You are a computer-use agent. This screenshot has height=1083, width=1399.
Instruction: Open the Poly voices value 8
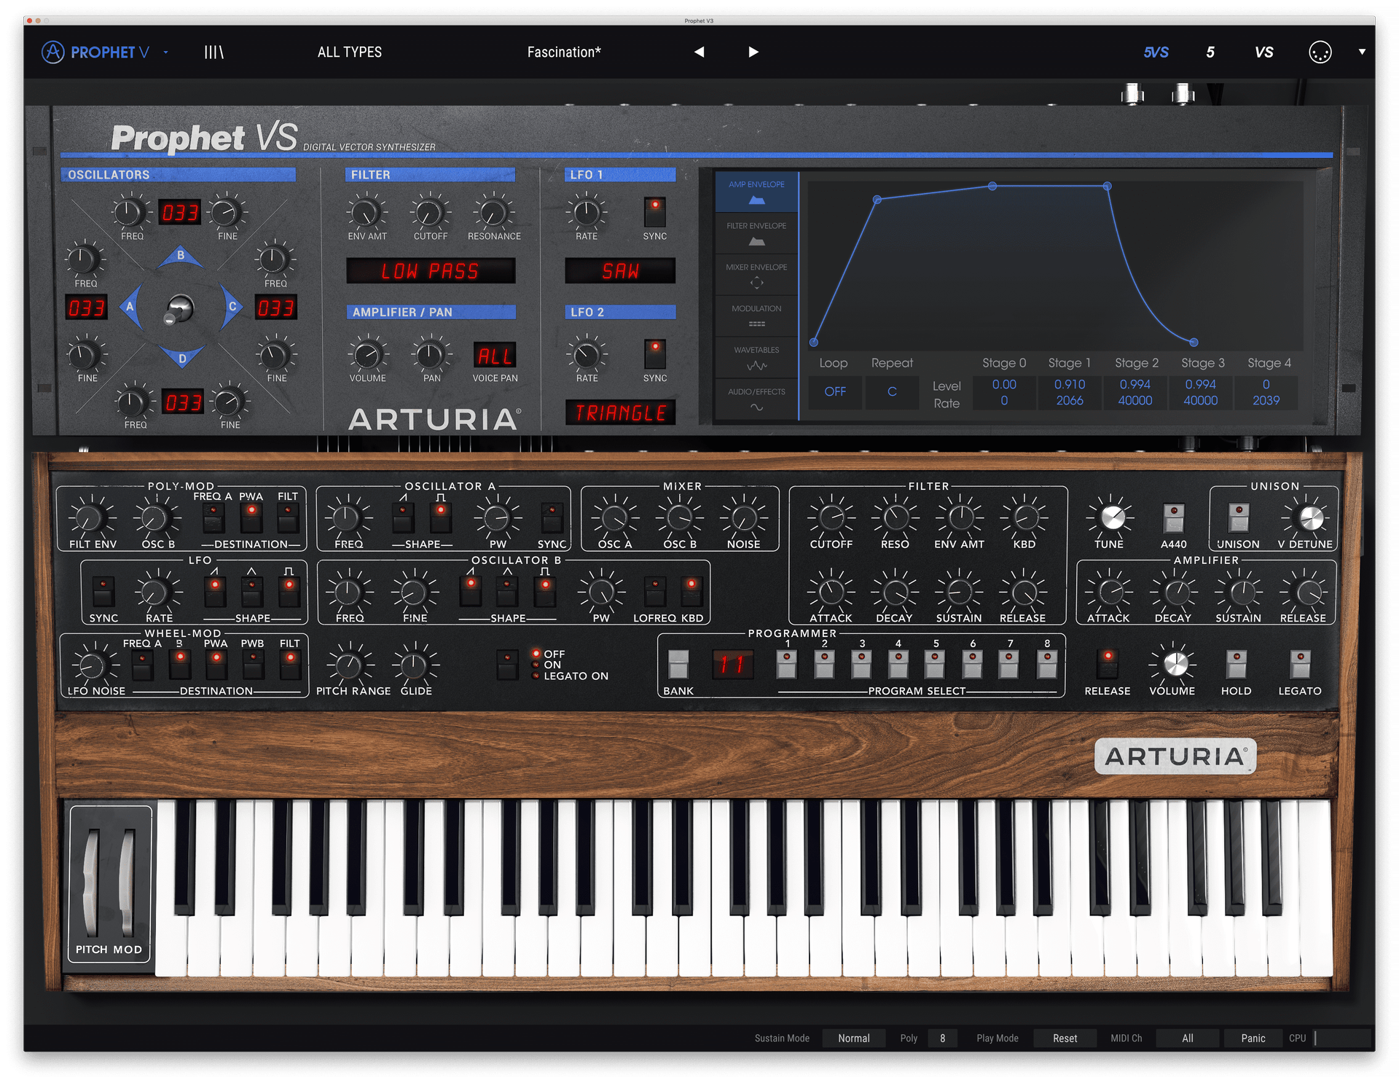(942, 1038)
